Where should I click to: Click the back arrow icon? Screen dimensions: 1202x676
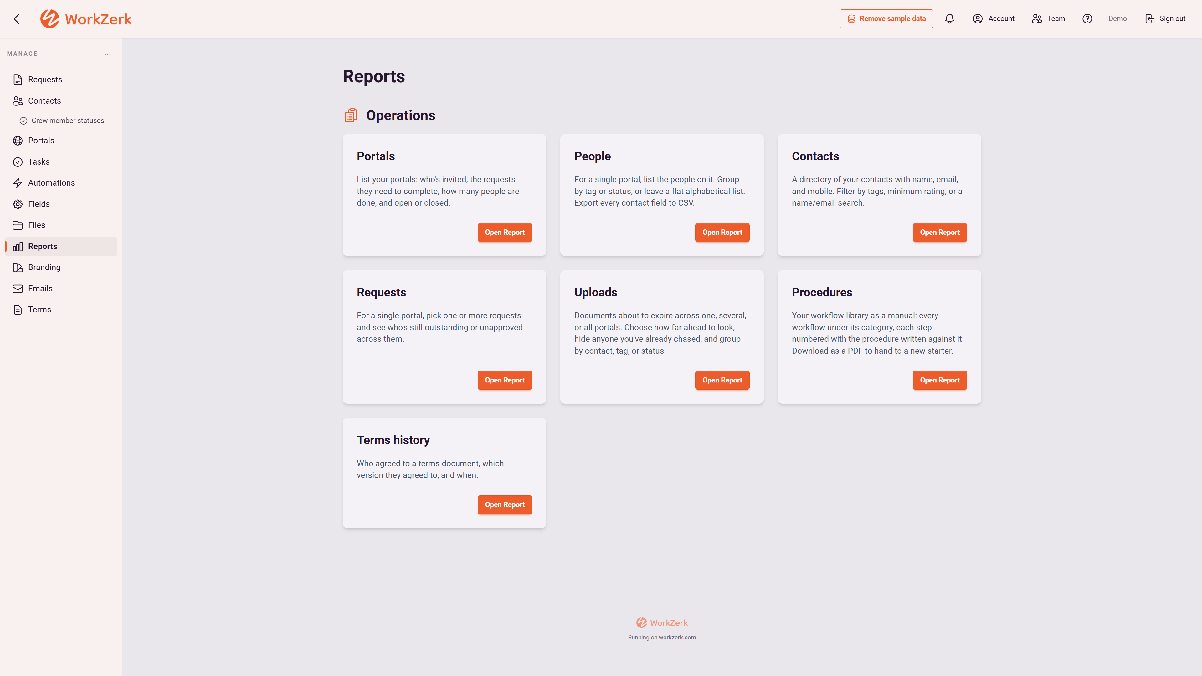pos(17,19)
